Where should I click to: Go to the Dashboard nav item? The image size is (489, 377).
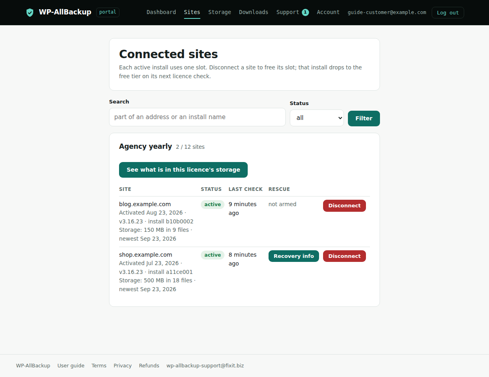pos(161,12)
